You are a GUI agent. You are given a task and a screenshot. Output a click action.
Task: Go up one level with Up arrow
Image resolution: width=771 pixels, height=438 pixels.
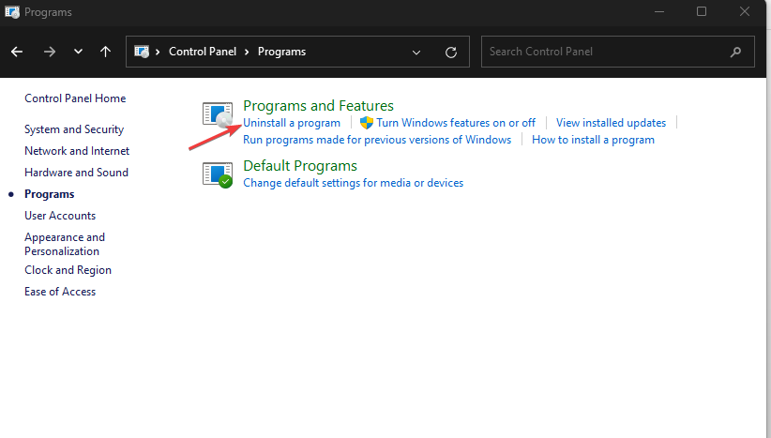tap(106, 52)
